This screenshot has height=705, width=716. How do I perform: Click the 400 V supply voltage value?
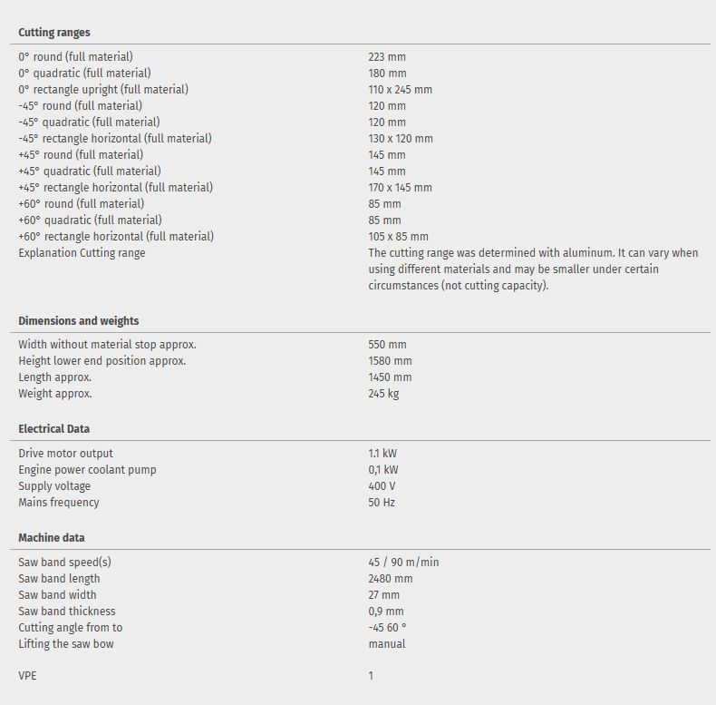[x=382, y=486]
